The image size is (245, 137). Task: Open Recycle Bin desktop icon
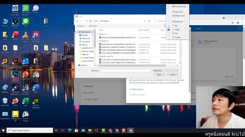click(5, 102)
